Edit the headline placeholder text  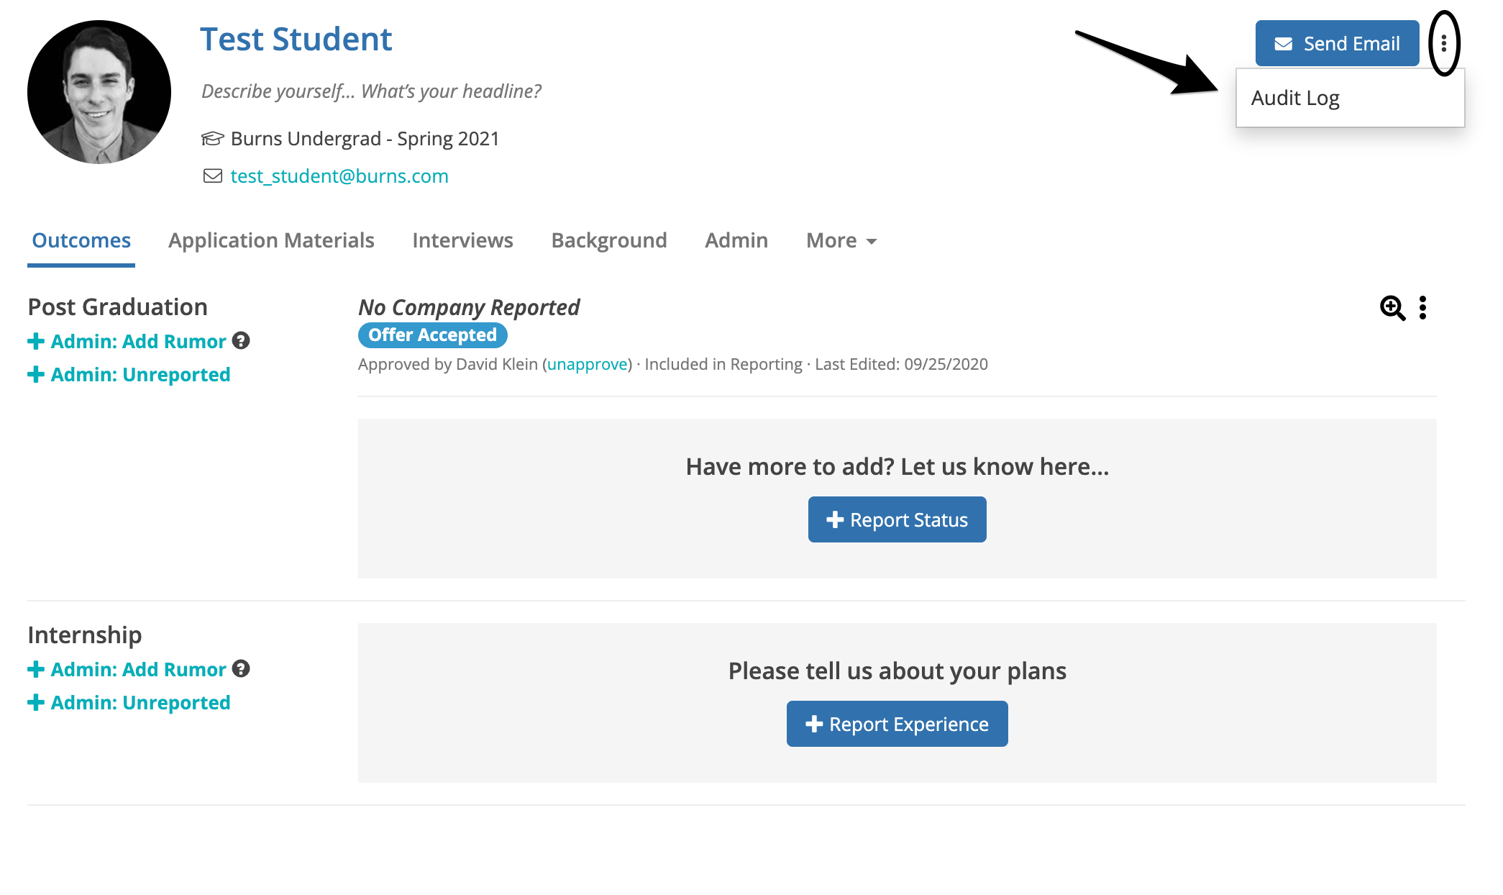pos(371,91)
